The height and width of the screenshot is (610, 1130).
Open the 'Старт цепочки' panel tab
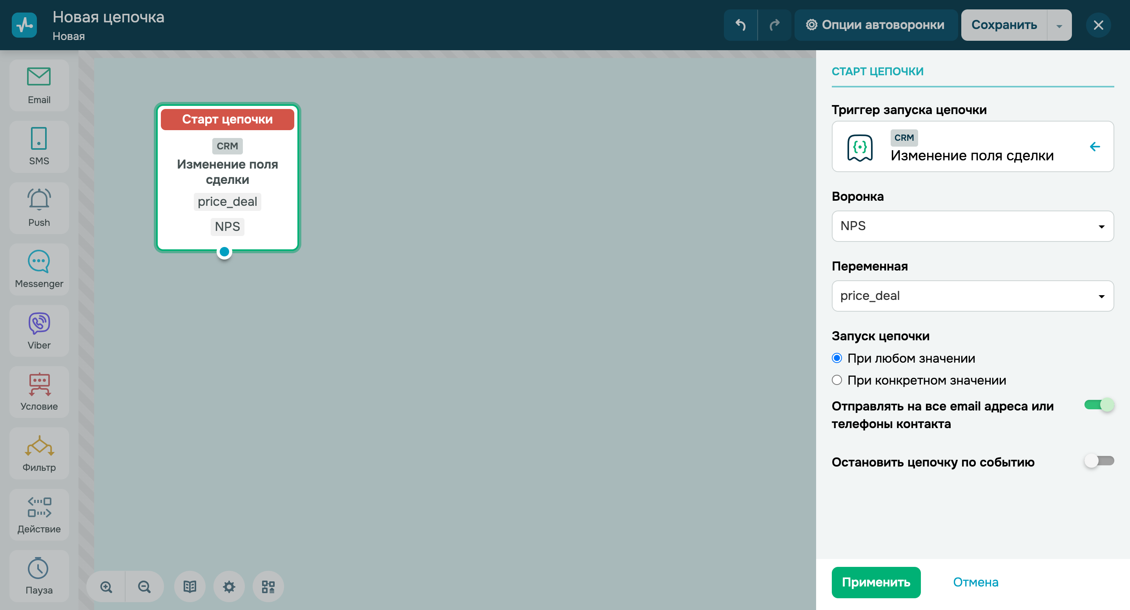pos(877,71)
